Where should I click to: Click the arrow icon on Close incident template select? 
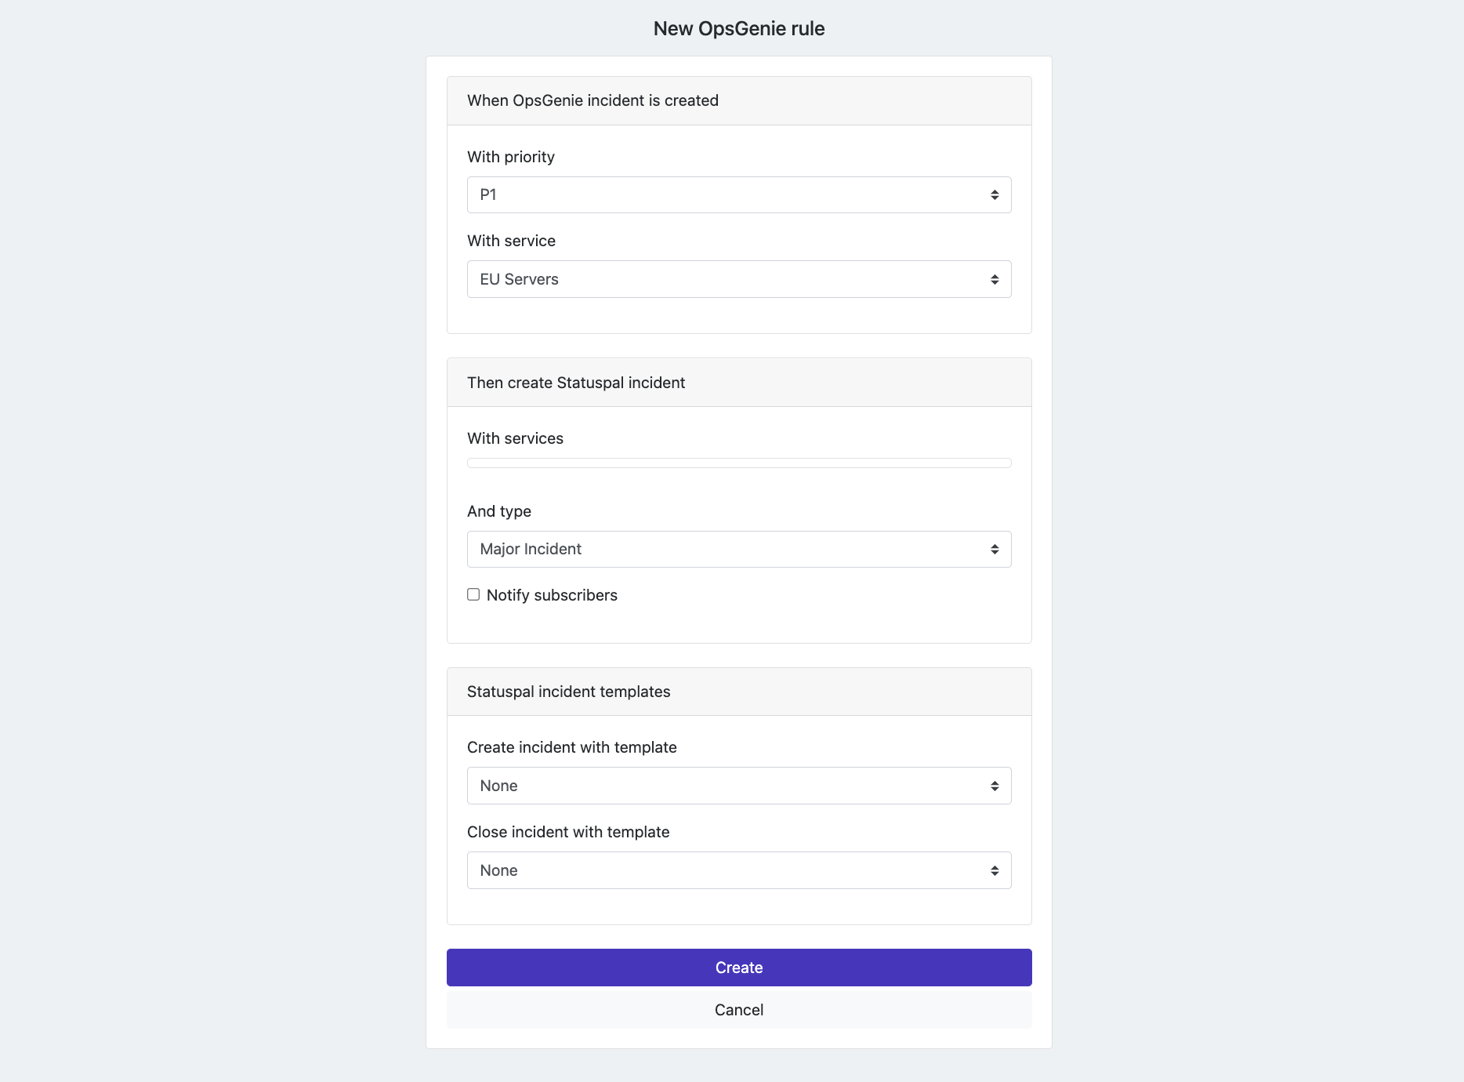tap(995, 870)
